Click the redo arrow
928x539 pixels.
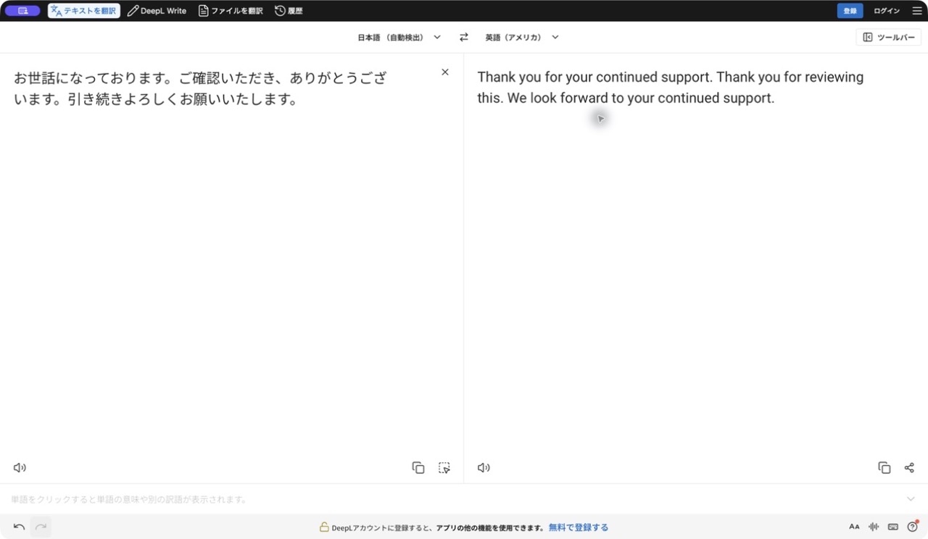pos(41,527)
